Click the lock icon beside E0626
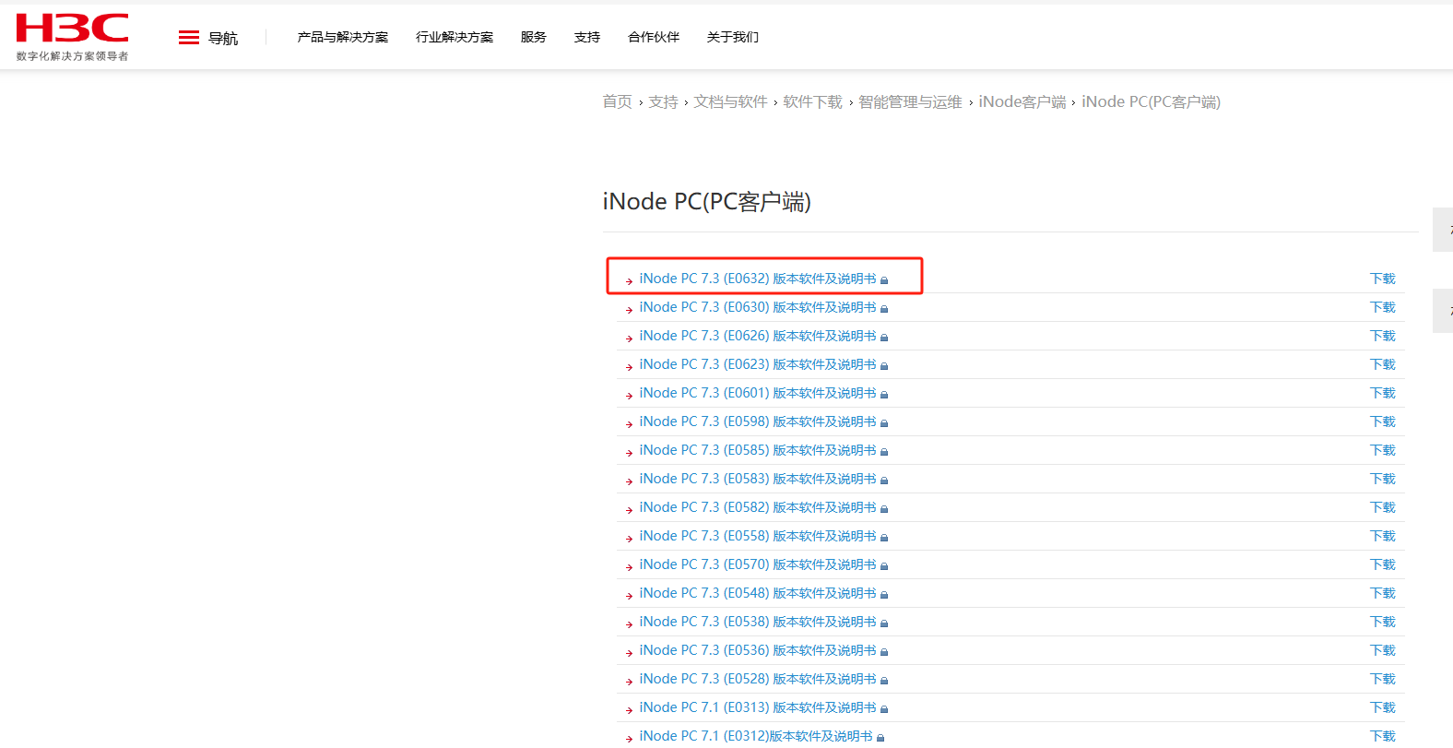 click(x=884, y=338)
